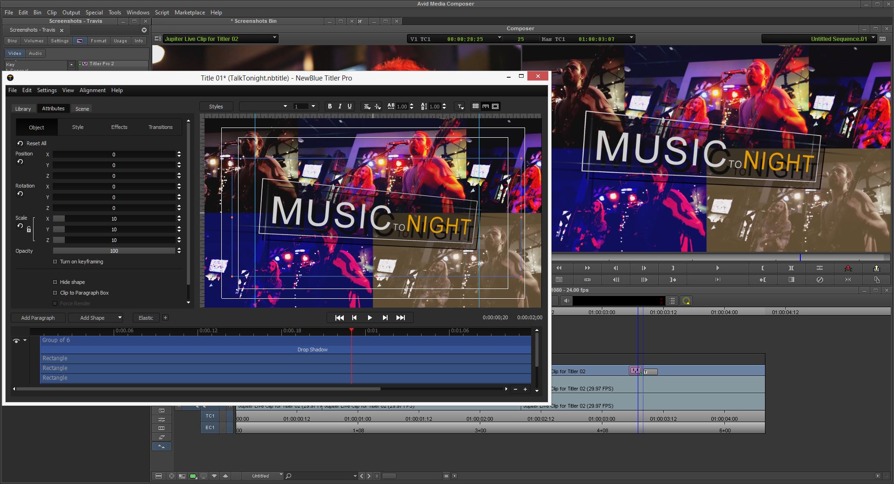The width and height of the screenshot is (894, 484).
Task: Open the Add Shape dropdown arrow
Action: click(120, 318)
